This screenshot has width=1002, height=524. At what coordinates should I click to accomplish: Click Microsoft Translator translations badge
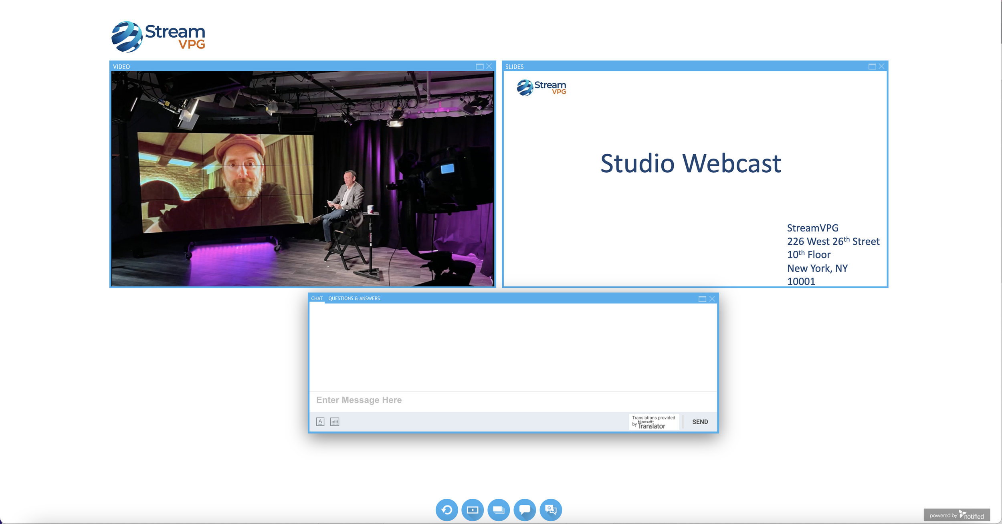click(654, 422)
